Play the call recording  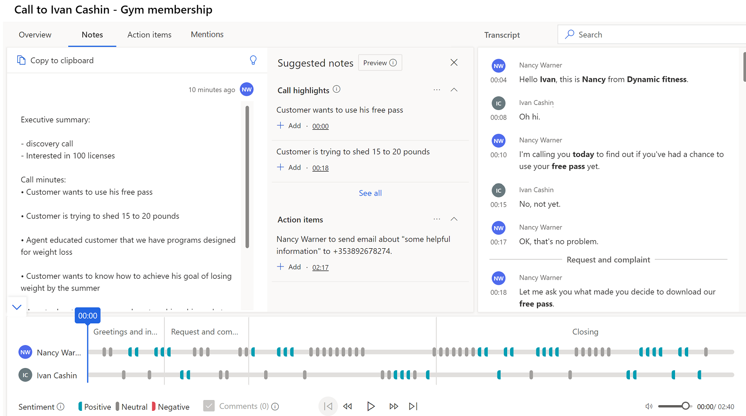click(x=371, y=406)
